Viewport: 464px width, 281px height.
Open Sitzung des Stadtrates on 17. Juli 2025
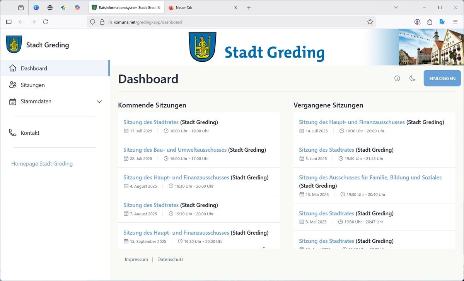point(152,122)
